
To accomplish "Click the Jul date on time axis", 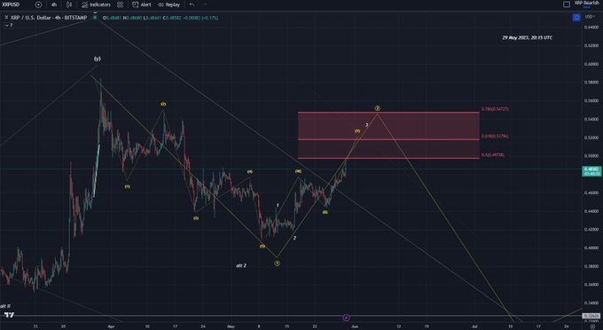I will pyautogui.click(x=474, y=326).
